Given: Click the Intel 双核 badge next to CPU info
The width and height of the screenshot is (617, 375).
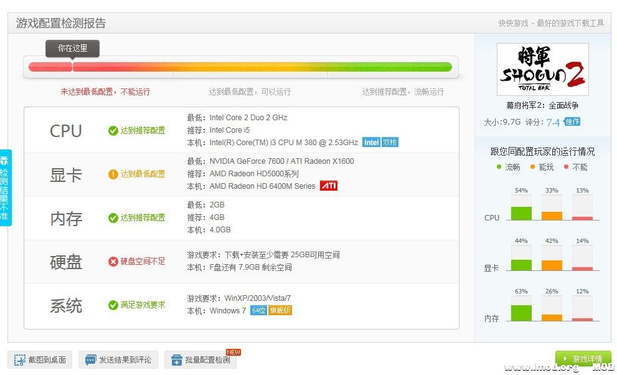Looking at the screenshot, I should pyautogui.click(x=380, y=142).
